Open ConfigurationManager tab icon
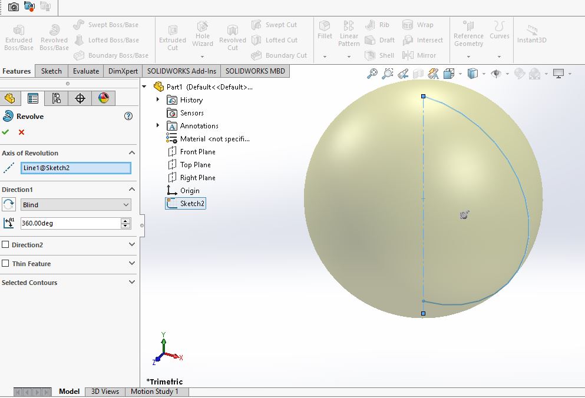This screenshot has height=398, width=585. tap(57, 98)
